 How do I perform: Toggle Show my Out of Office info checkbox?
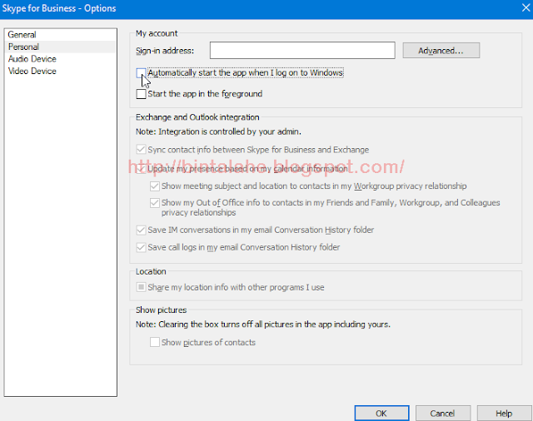(x=155, y=203)
